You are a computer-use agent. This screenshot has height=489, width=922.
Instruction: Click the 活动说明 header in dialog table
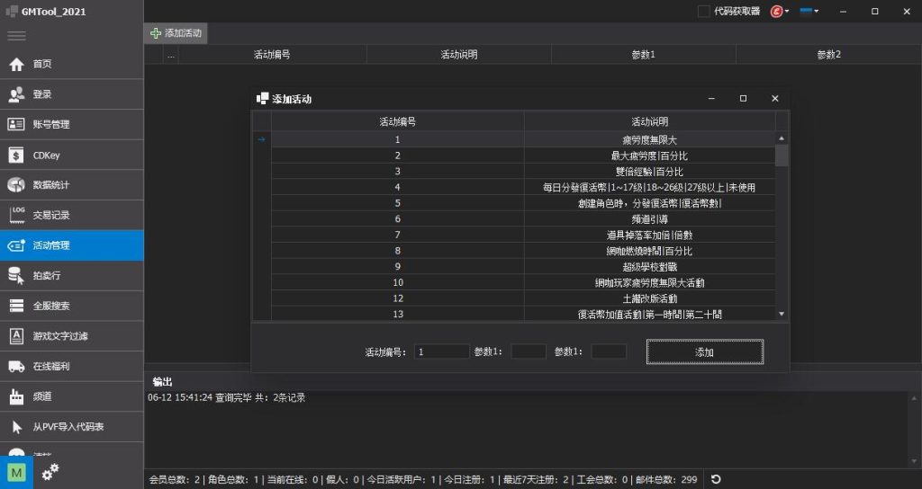click(x=650, y=121)
